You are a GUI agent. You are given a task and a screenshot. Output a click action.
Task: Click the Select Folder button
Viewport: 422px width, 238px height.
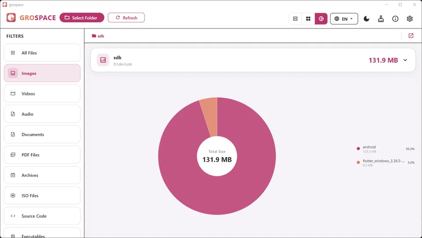(82, 18)
